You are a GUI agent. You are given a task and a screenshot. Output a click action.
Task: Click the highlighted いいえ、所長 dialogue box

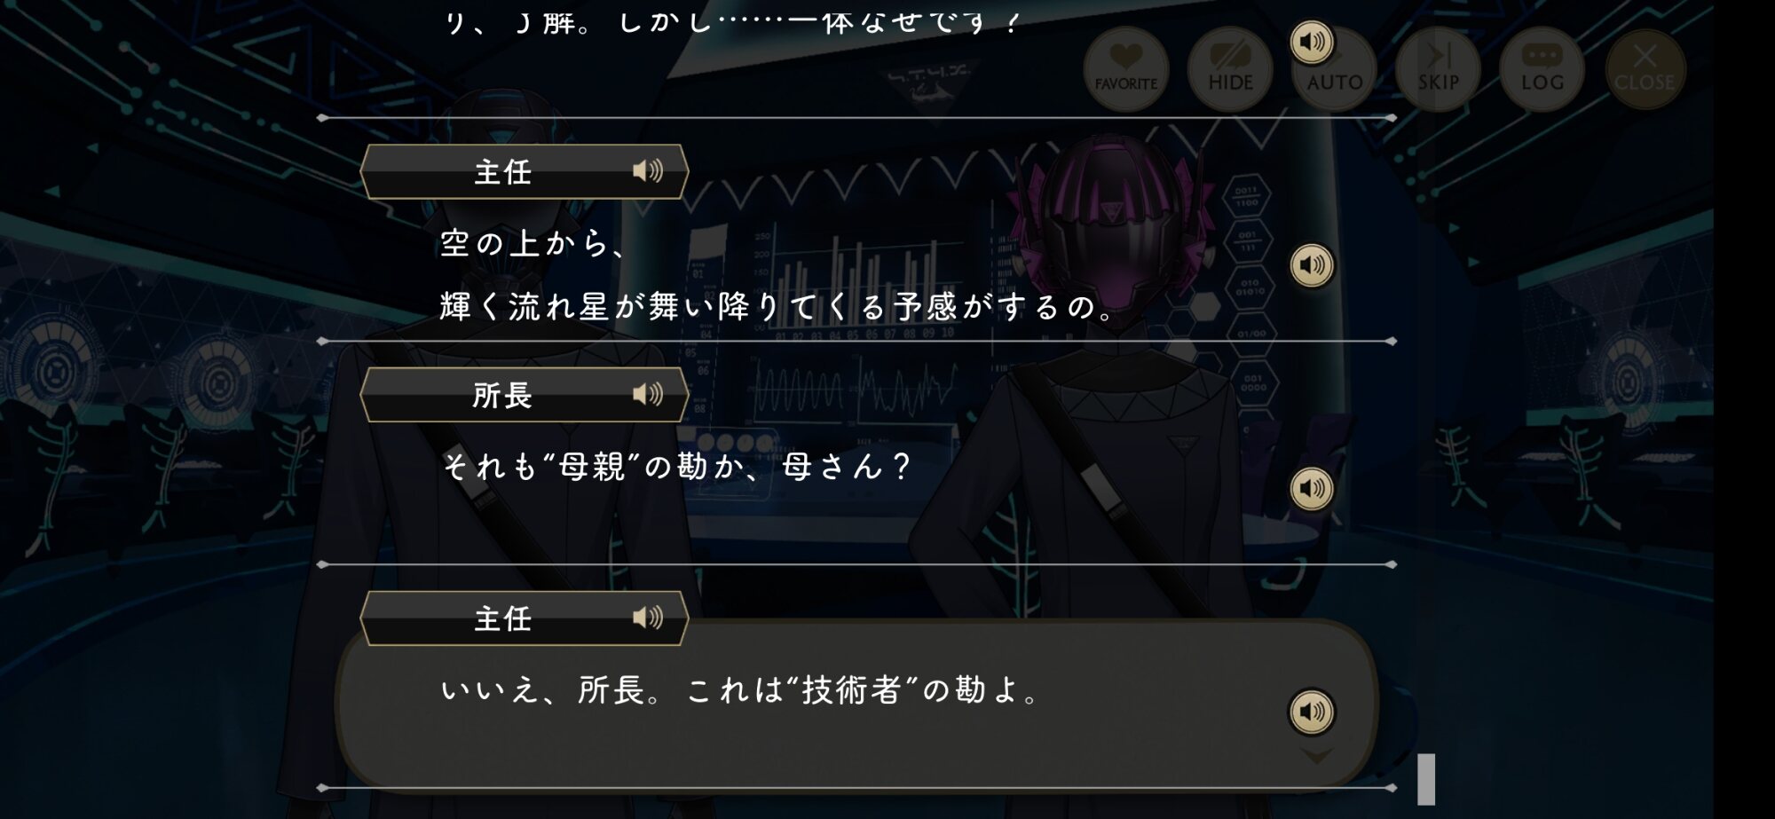point(856,704)
